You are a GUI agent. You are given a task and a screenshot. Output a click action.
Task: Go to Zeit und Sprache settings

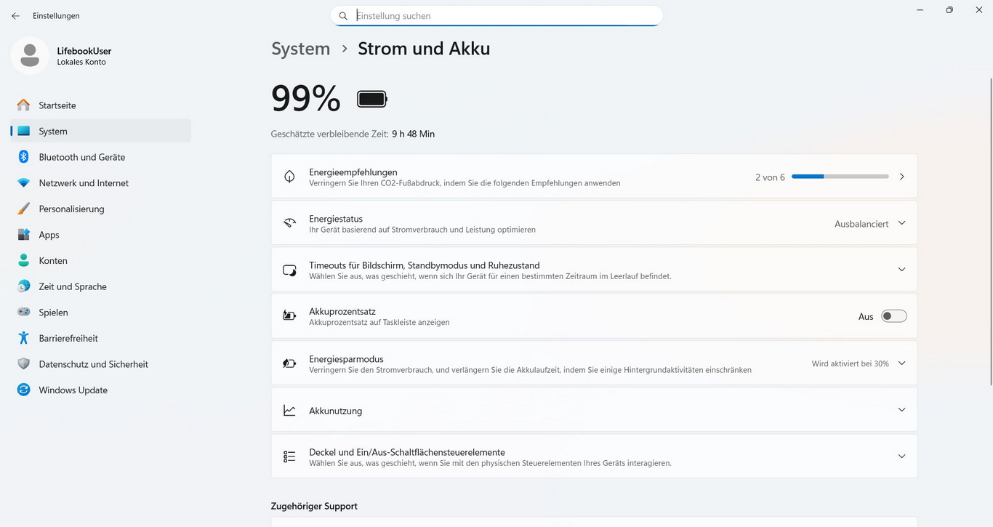72,286
